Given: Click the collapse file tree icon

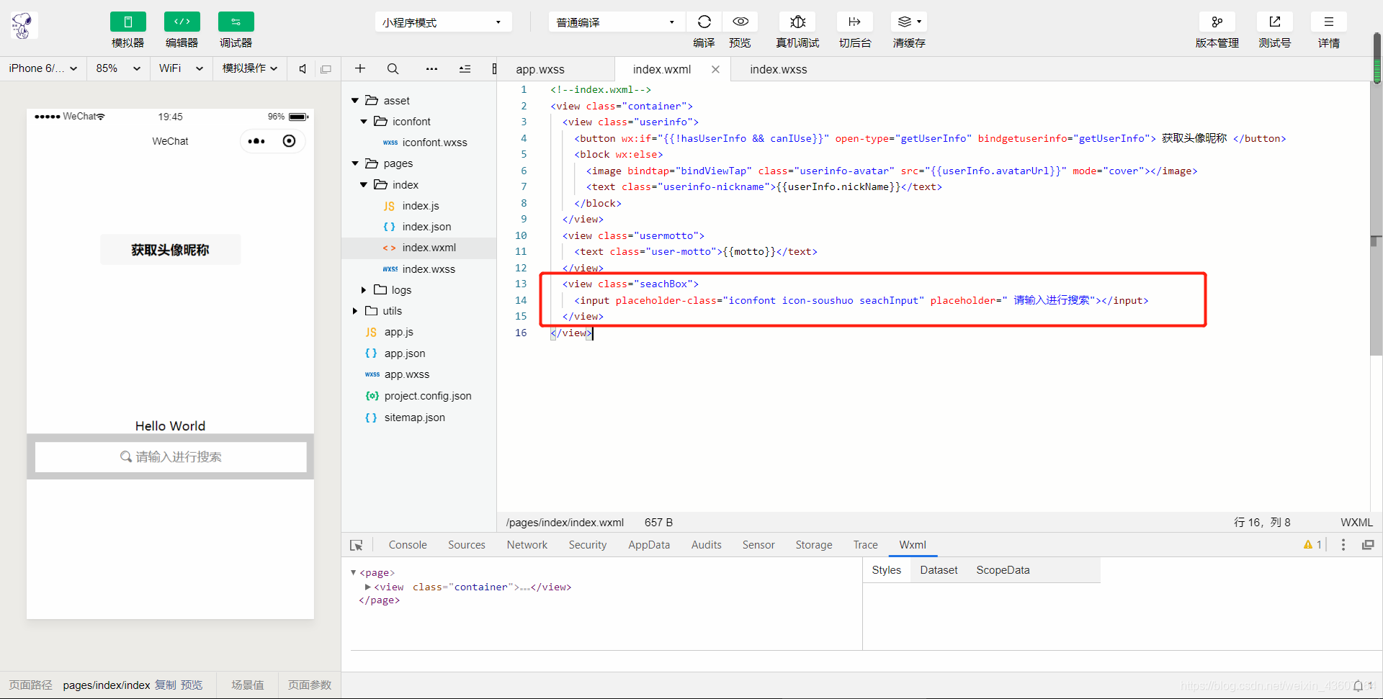Looking at the screenshot, I should 465,69.
